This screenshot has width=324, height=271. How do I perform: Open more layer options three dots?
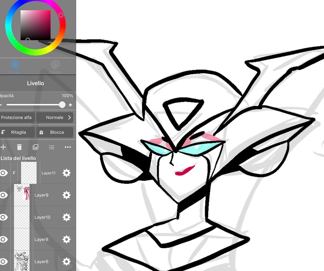[x=68, y=147]
